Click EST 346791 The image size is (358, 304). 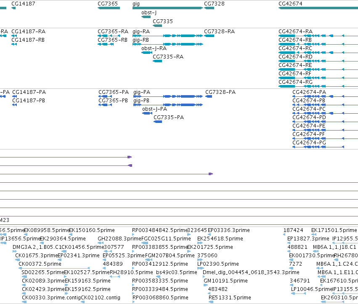point(300,281)
